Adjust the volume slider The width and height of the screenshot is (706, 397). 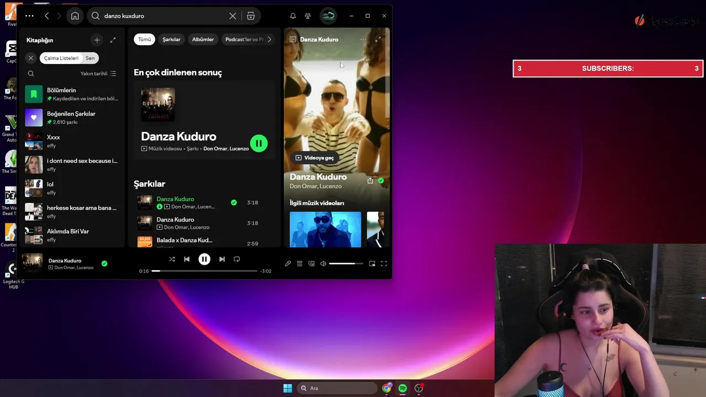point(346,264)
